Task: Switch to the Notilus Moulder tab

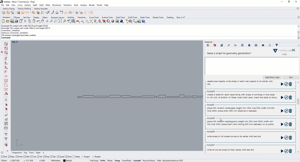Action: (x=41, y=9)
